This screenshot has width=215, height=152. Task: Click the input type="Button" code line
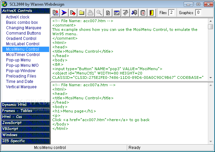pos(107,69)
